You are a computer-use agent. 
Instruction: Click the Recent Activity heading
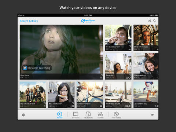point(29,21)
